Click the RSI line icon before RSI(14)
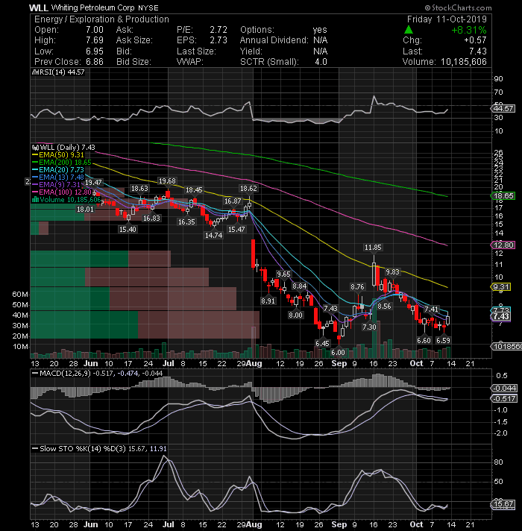The height and width of the screenshot is (531, 522). pos(35,72)
